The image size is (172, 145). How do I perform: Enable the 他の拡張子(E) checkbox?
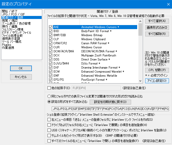[x=49, y=88]
